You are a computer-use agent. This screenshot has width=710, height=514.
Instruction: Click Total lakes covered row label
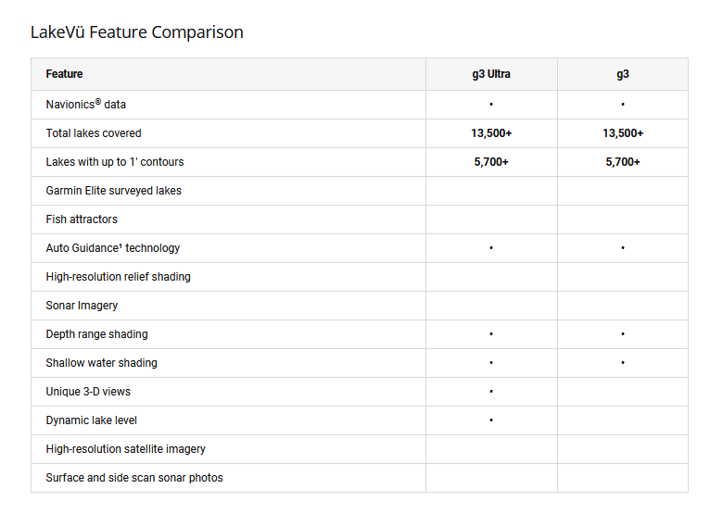pos(94,133)
